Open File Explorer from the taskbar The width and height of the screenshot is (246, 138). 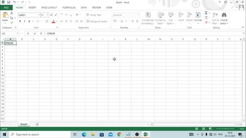tap(93, 135)
